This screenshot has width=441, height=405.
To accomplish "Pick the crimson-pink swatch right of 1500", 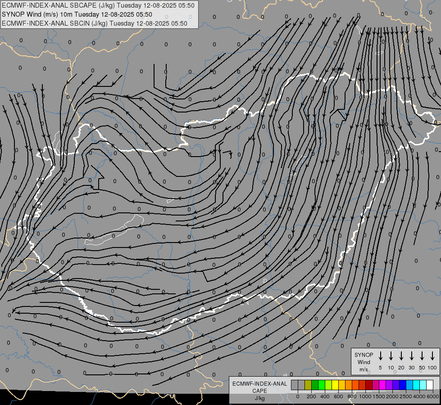I will tap(376, 385).
